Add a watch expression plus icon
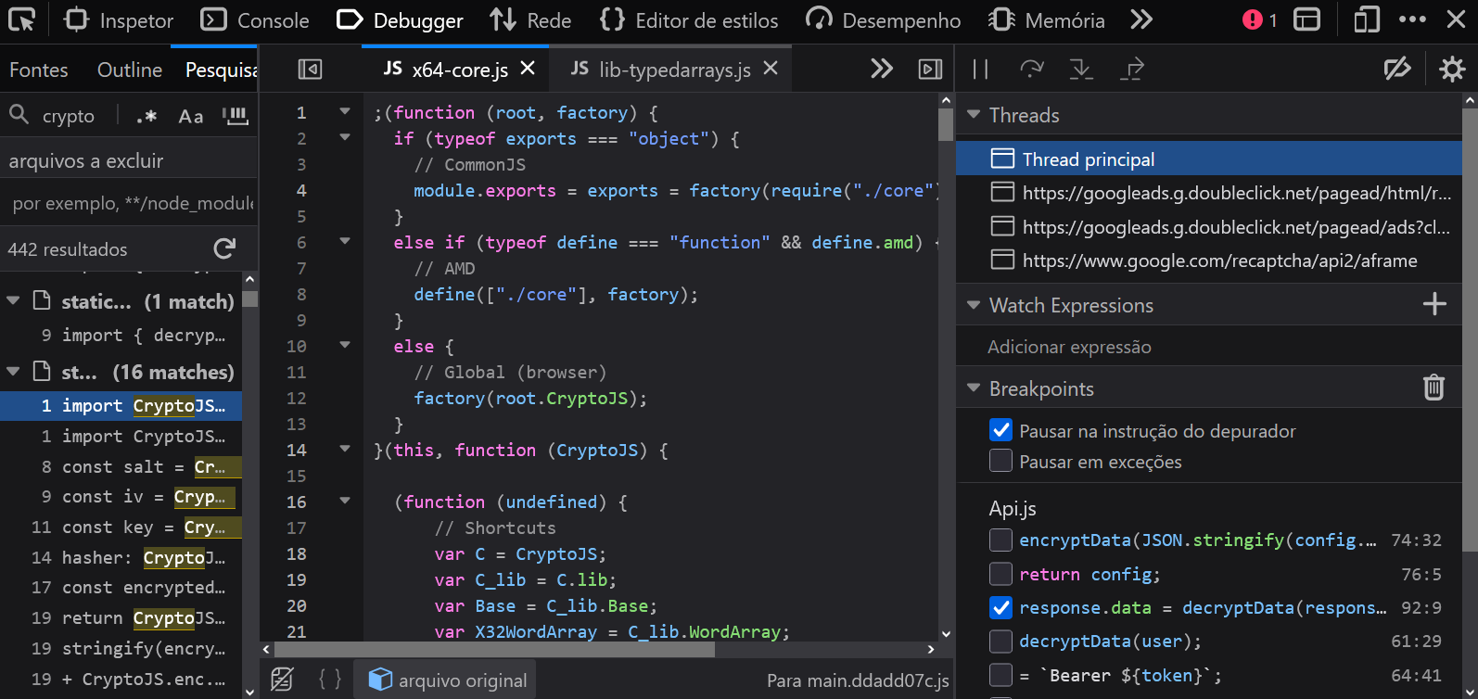 tap(1434, 304)
